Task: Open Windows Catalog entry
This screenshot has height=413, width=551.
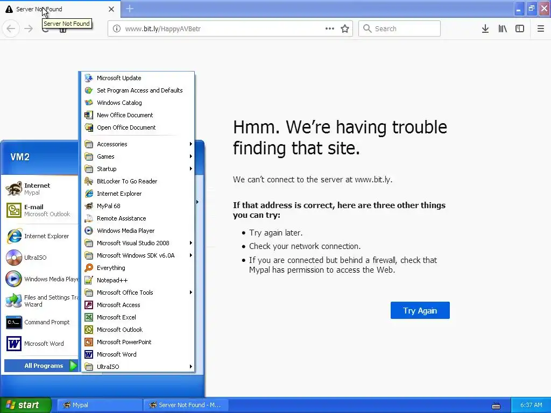Action: (x=138, y=103)
